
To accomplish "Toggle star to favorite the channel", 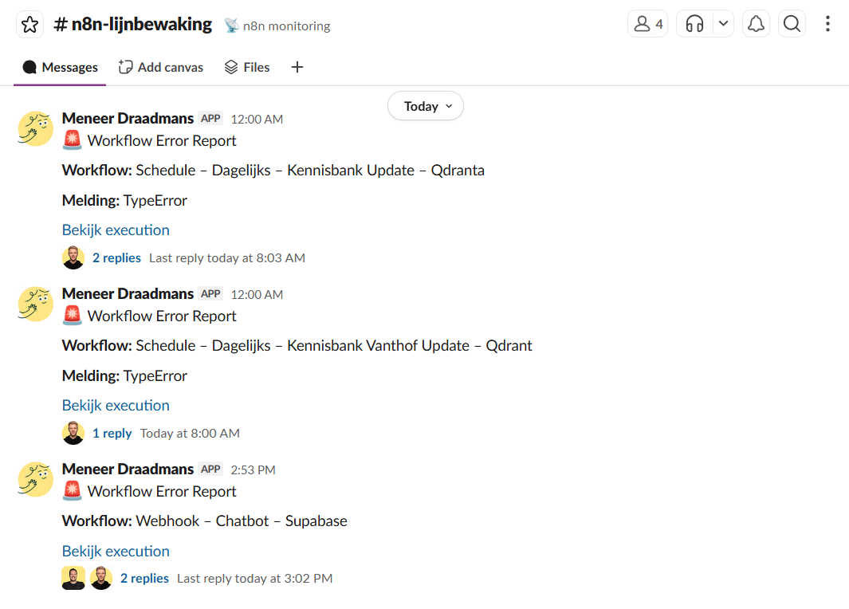I will point(29,23).
